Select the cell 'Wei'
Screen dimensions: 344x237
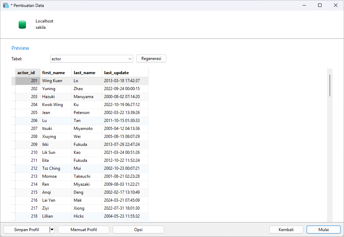[87, 137]
